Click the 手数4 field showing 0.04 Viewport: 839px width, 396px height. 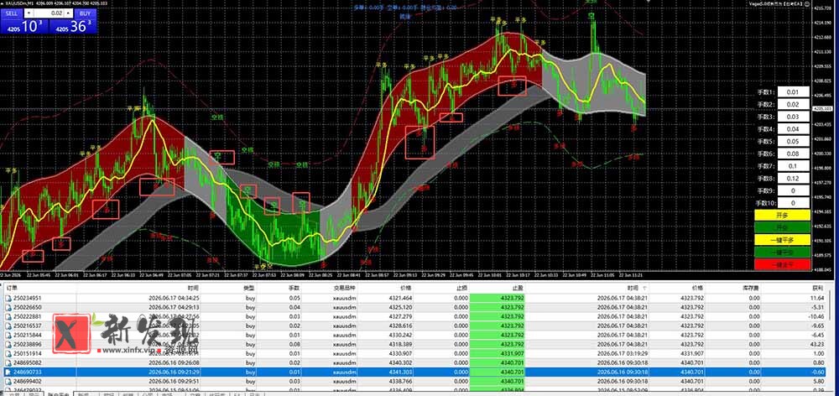point(794,129)
